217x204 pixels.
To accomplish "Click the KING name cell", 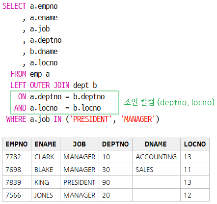I will (46, 182).
